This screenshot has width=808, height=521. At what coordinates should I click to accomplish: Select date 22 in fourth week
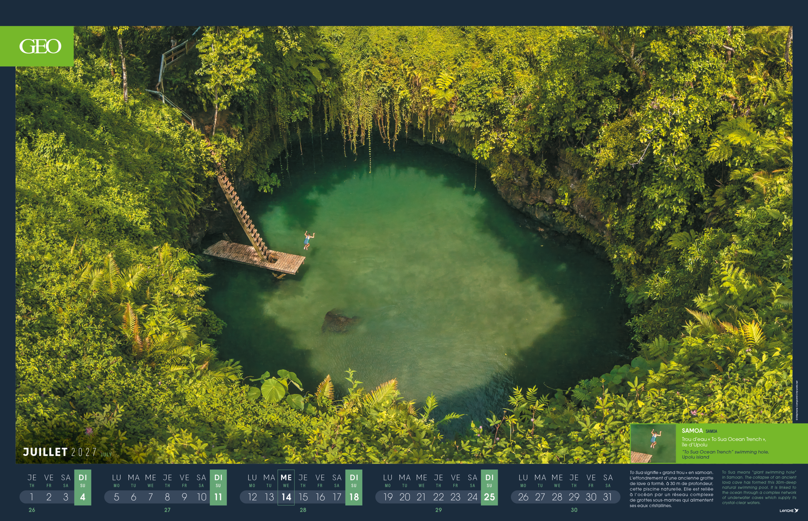(x=438, y=497)
